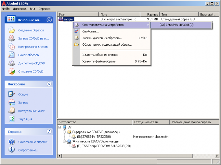Collapse the Справка sidebar panel
This screenshot has height=165, width=221.
pos(49,131)
